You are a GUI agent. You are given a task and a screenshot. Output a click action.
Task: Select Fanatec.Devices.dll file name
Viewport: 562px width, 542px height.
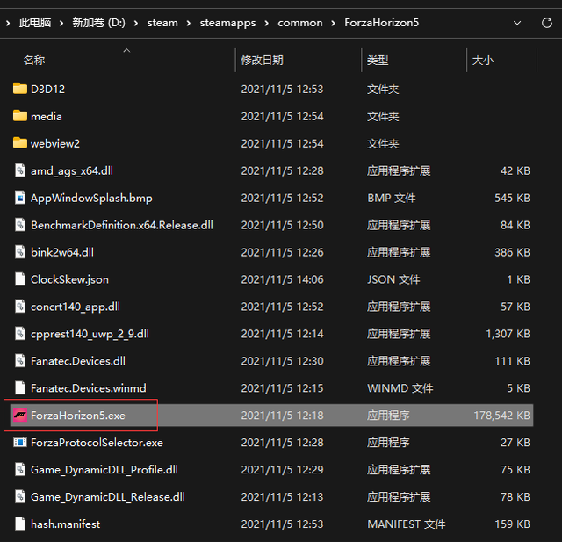tap(78, 361)
